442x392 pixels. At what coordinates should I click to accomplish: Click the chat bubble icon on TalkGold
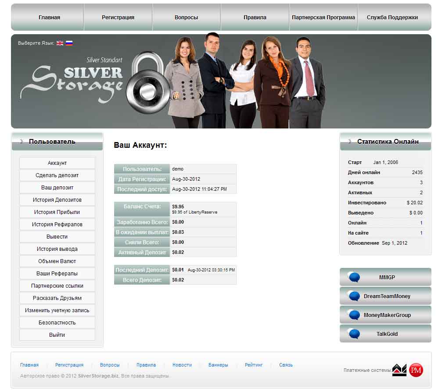[354, 334]
